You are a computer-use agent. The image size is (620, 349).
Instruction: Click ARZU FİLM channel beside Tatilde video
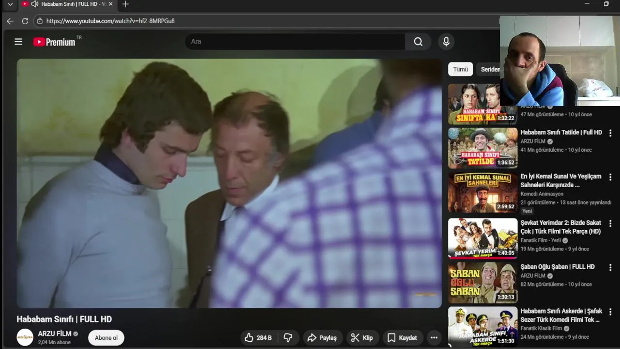pyautogui.click(x=533, y=142)
